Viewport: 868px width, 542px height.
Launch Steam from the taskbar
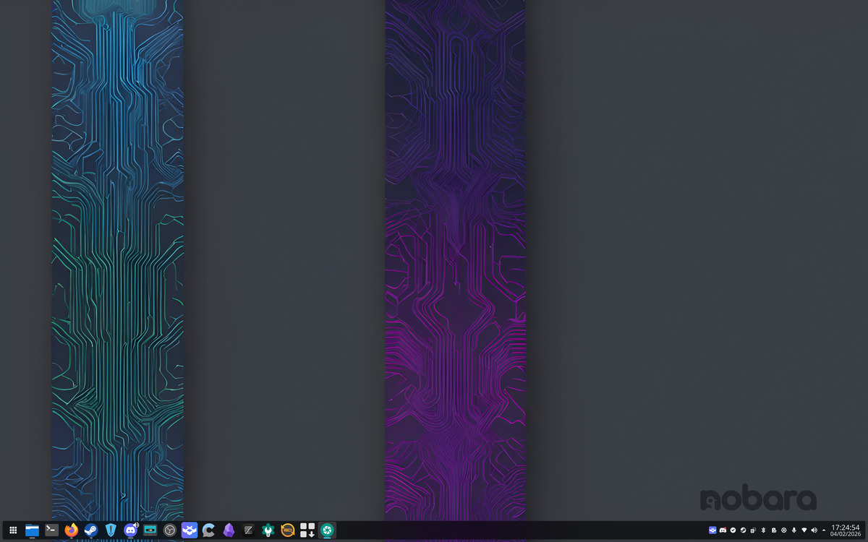(91, 530)
